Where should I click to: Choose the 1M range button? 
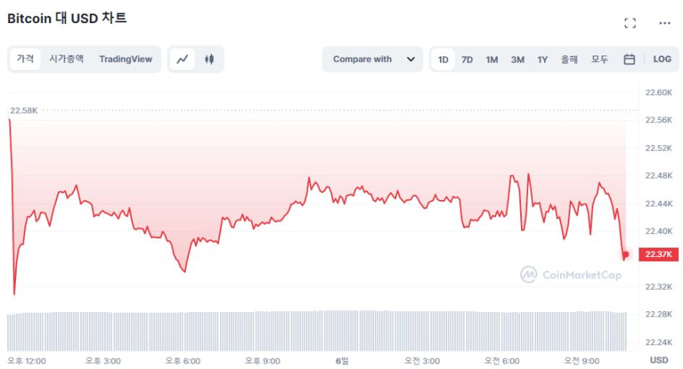point(492,60)
